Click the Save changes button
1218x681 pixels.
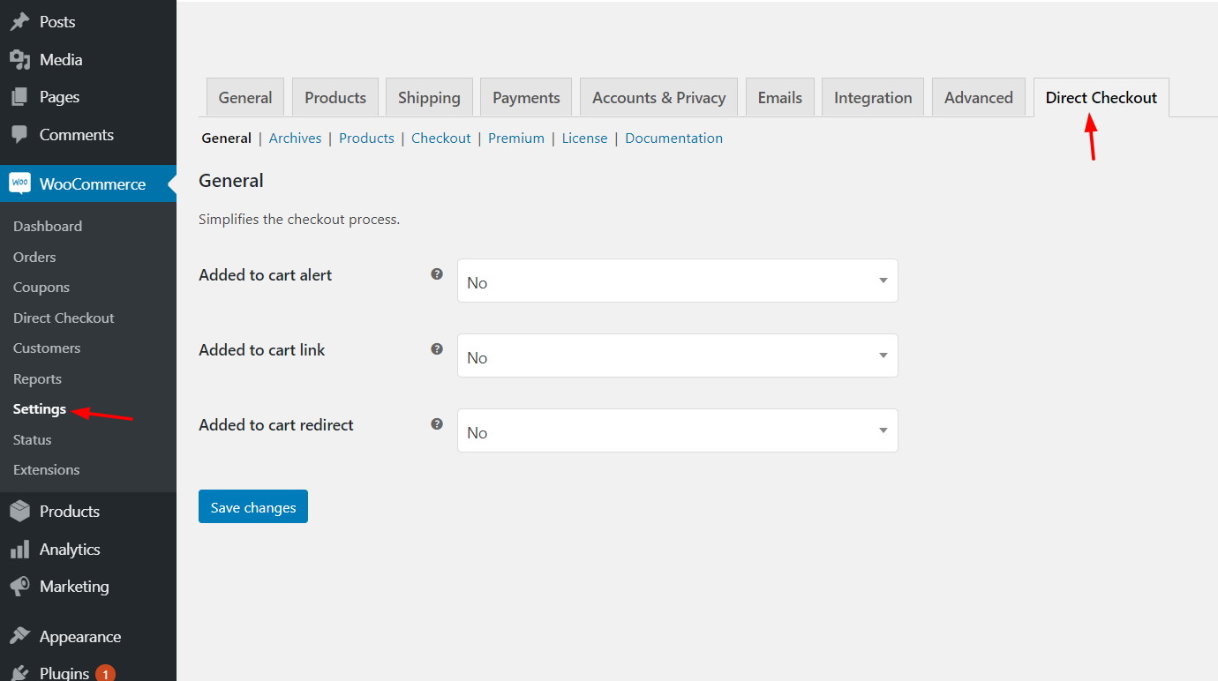(x=253, y=506)
